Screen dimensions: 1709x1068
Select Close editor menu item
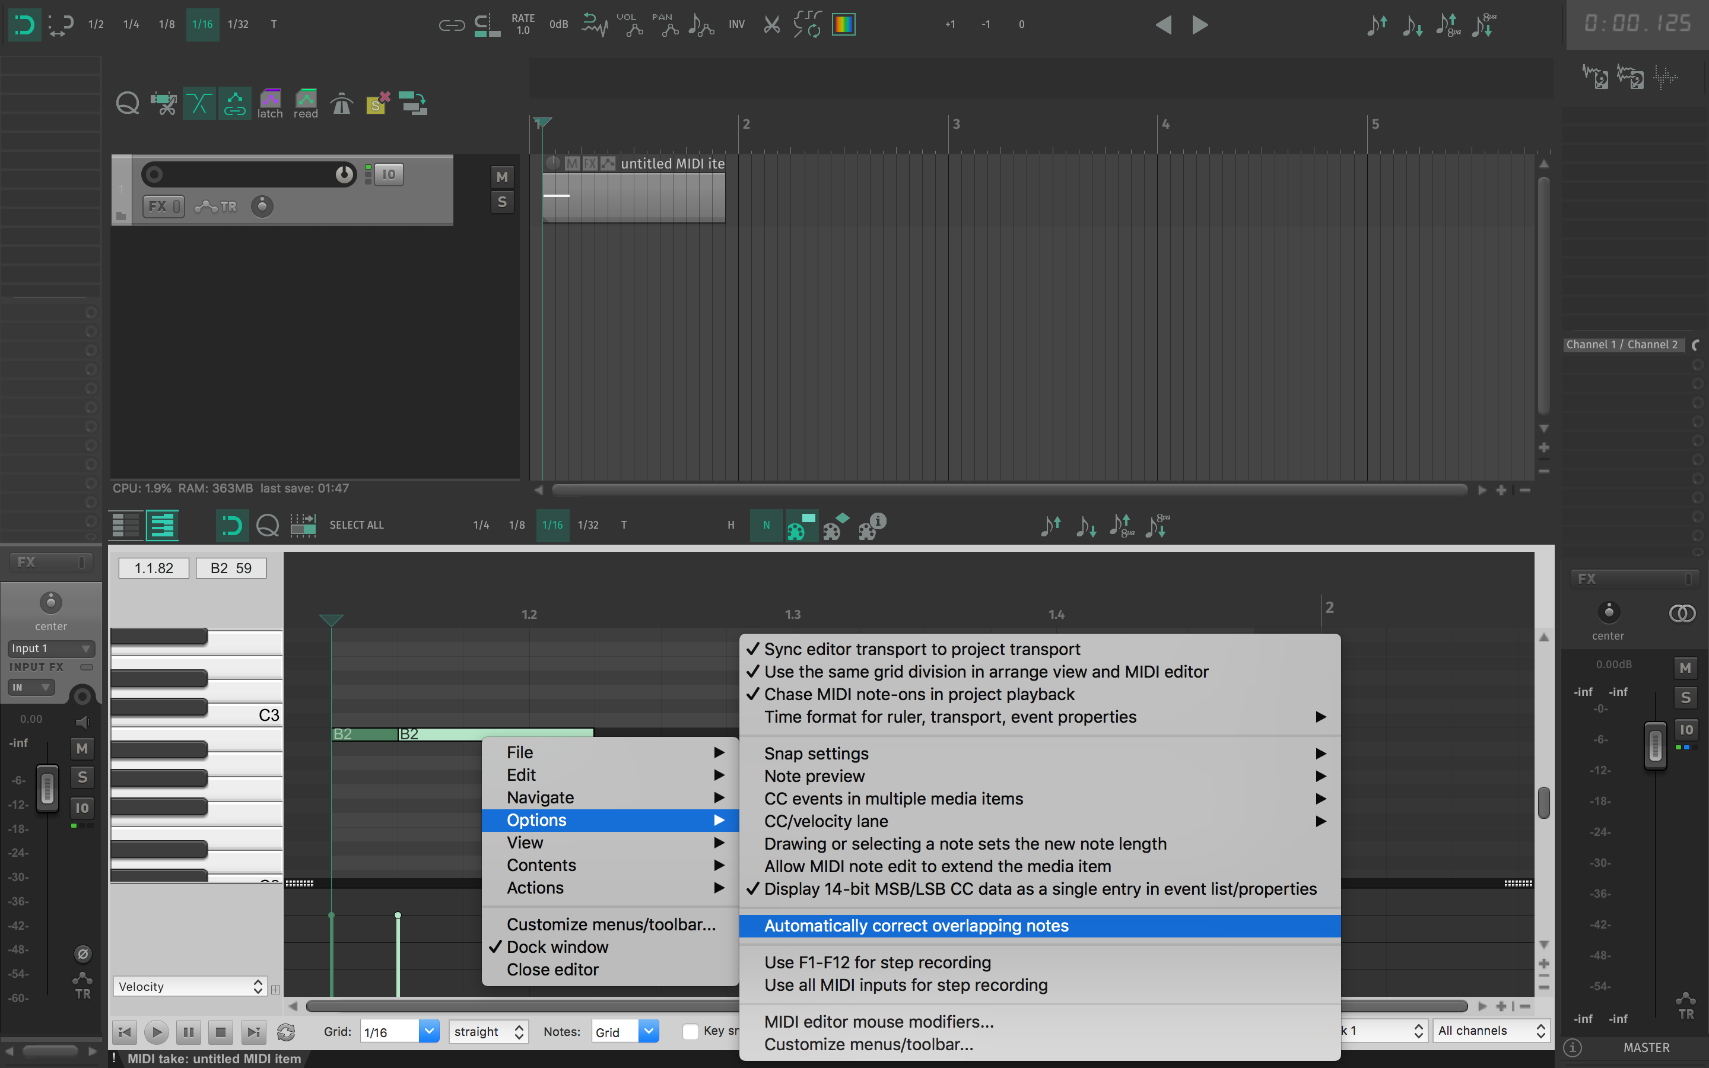pos(610,970)
